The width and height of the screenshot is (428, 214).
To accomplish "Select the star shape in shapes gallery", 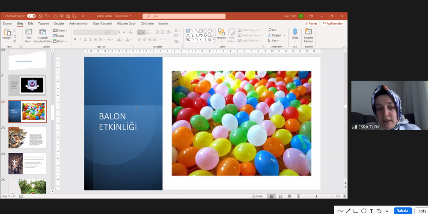I will click(x=210, y=39).
